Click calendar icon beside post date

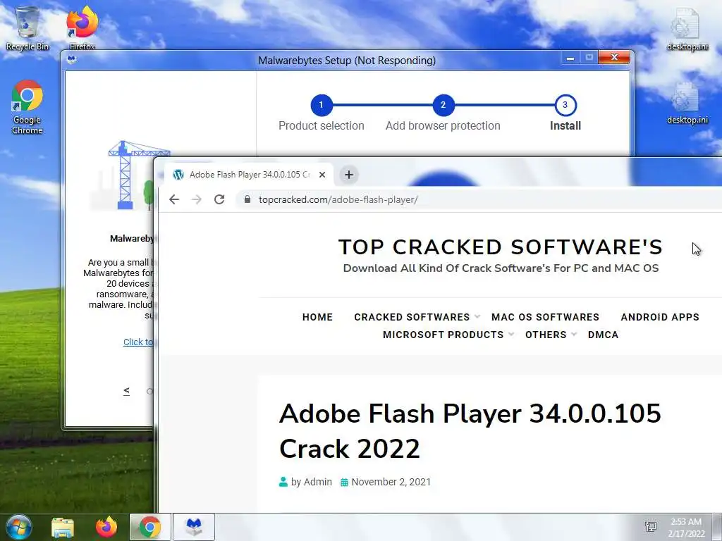pos(344,482)
